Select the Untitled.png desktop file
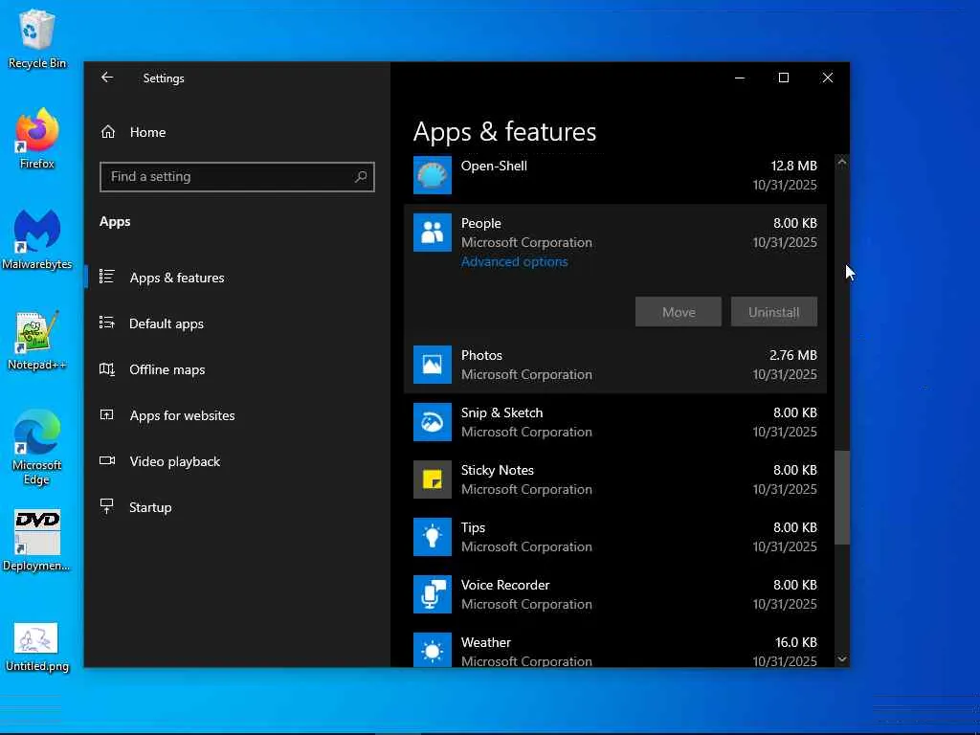The image size is (980, 735). 37,647
